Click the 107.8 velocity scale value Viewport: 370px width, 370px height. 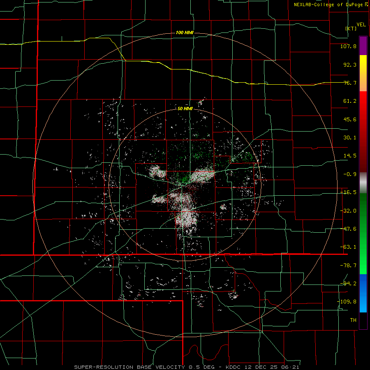(348, 46)
